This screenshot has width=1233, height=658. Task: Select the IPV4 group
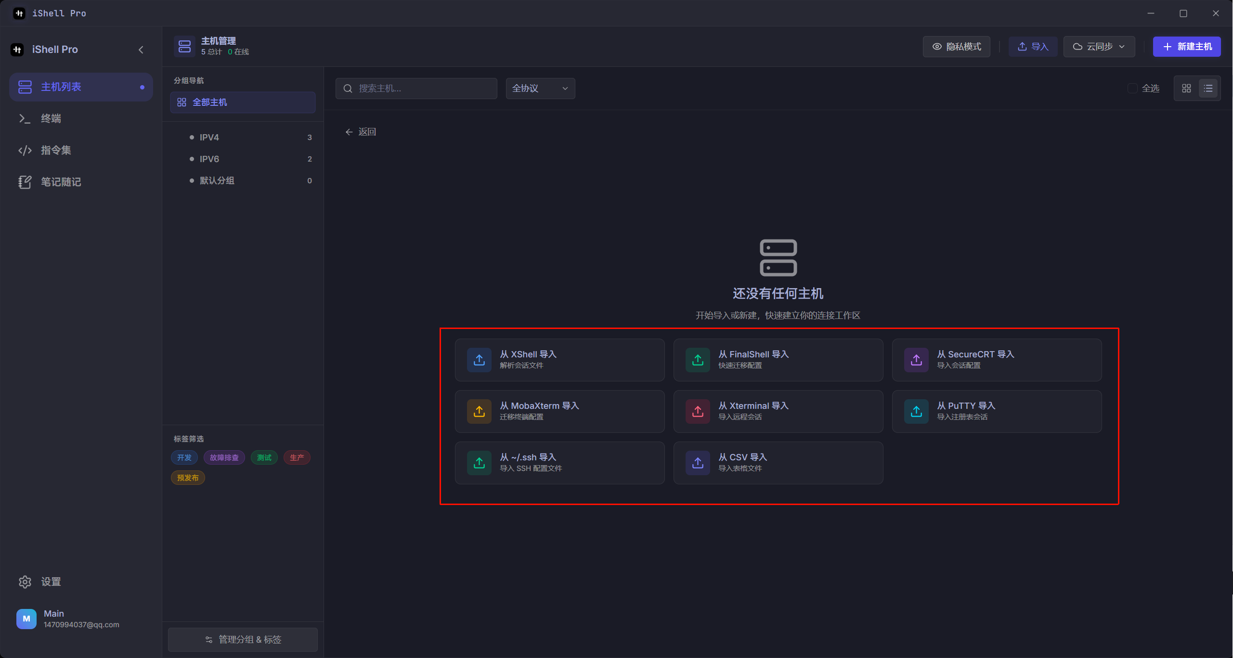(243, 138)
